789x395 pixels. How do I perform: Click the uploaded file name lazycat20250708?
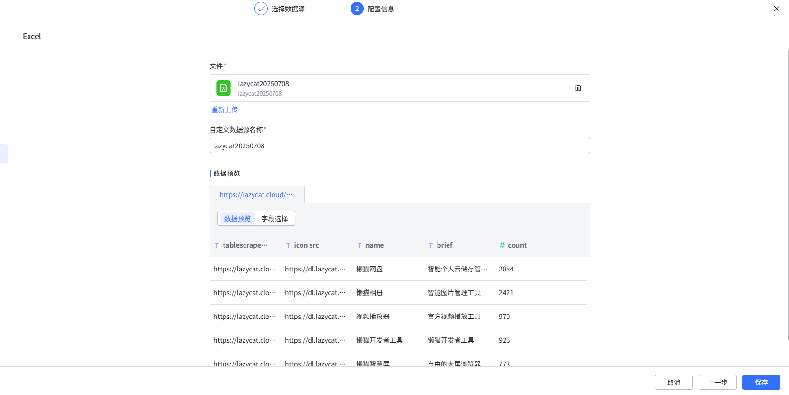263,84
